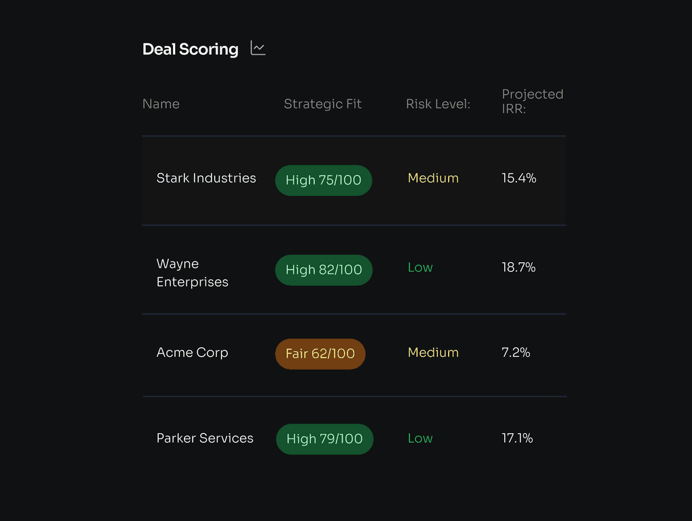Select the 7.2% projected IRR value
692x521 pixels.
516,353
